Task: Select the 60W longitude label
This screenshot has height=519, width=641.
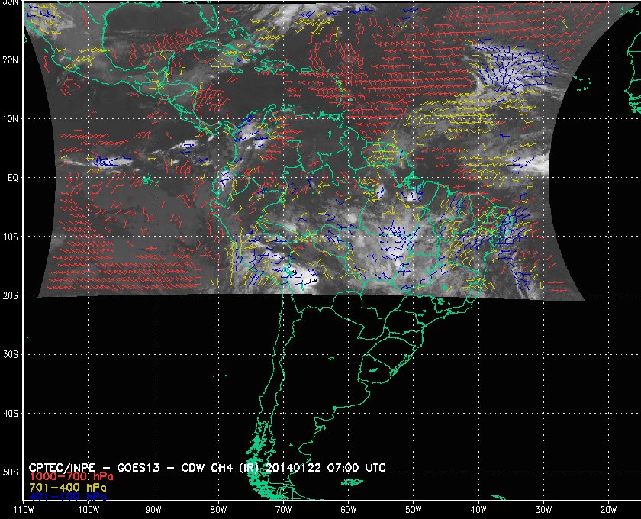Action: 348,510
